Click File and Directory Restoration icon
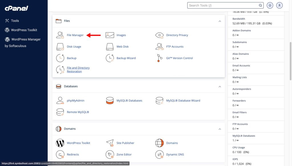Screen dimensions: 292x166 click(x=60, y=69)
